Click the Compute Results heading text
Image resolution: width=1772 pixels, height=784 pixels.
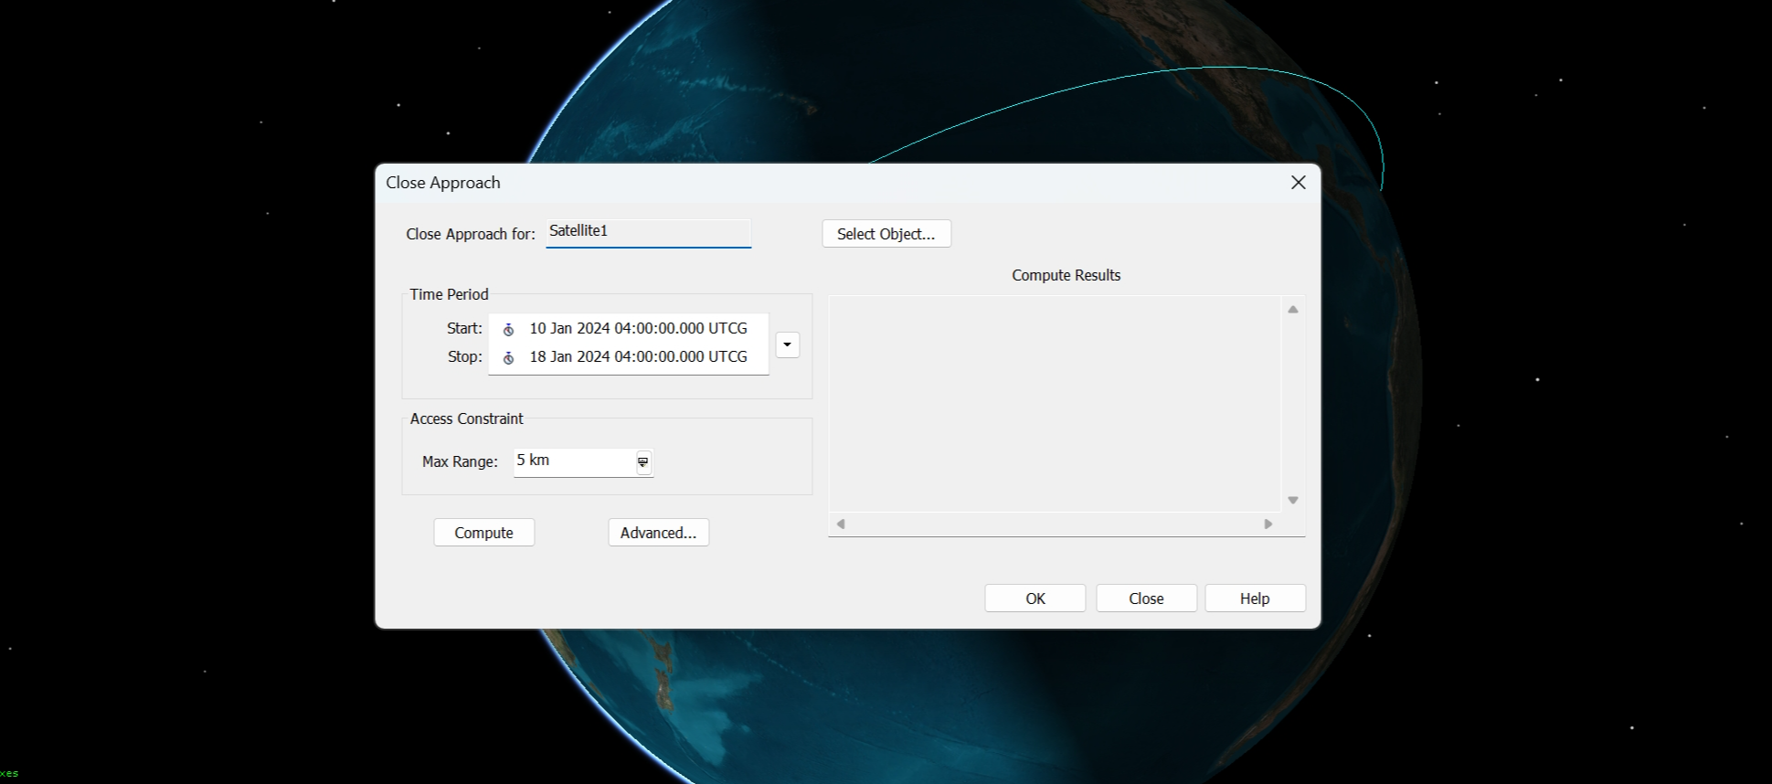[x=1066, y=275]
